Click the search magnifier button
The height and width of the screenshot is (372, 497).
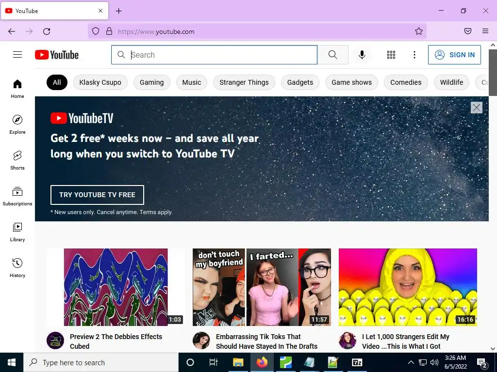tap(333, 55)
